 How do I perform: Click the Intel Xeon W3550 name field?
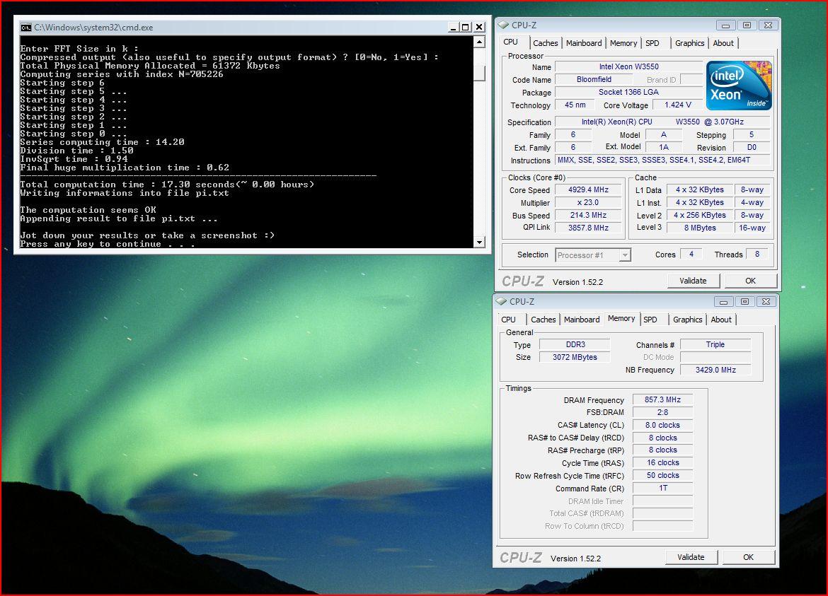pos(628,66)
